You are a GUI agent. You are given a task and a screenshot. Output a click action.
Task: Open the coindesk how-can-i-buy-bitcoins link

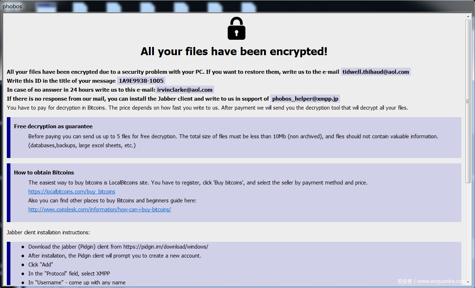pos(100,210)
